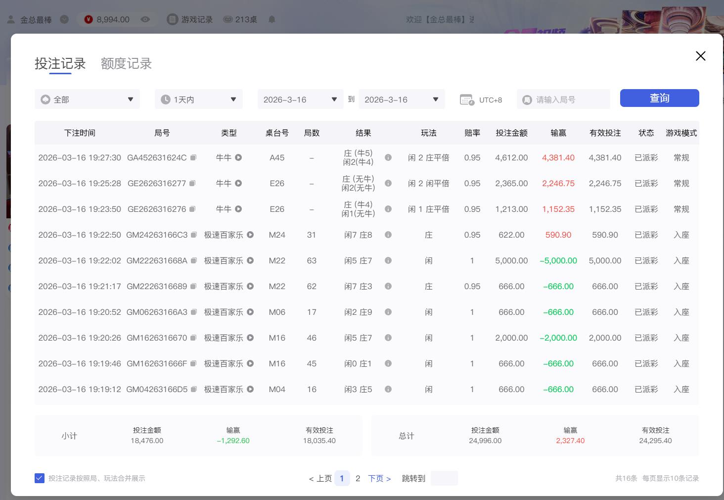Click the info icon next to 闲7 庄8 result

388,235
